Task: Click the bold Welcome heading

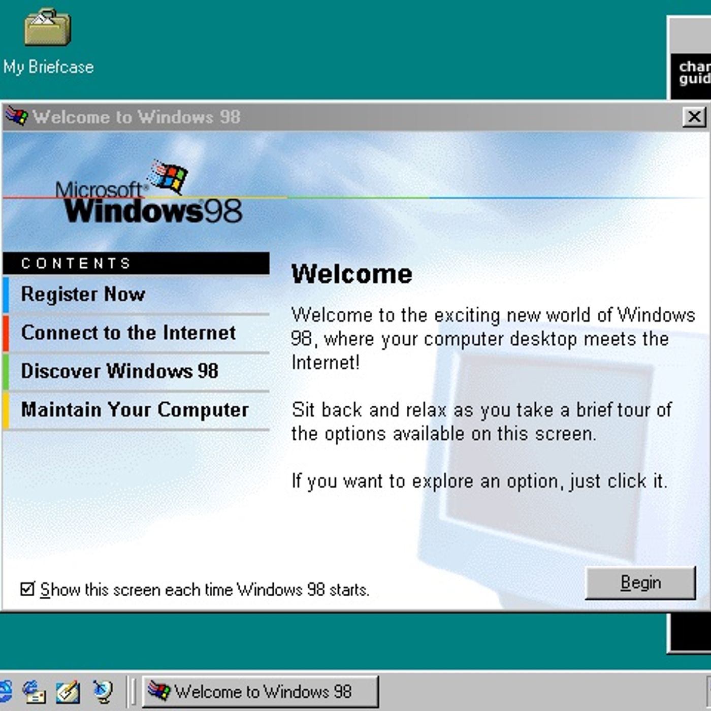Action: 351,274
